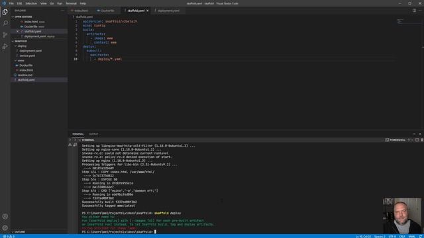The image size is (424, 238).
Task: Click the webcam video thumbnail
Action: [402, 216]
